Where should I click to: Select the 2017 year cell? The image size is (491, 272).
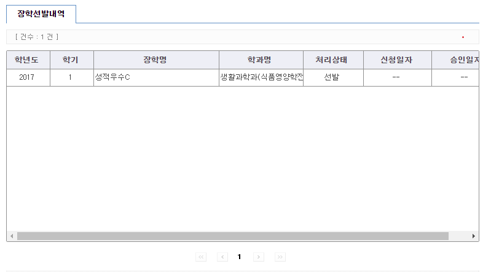pyautogui.click(x=28, y=77)
